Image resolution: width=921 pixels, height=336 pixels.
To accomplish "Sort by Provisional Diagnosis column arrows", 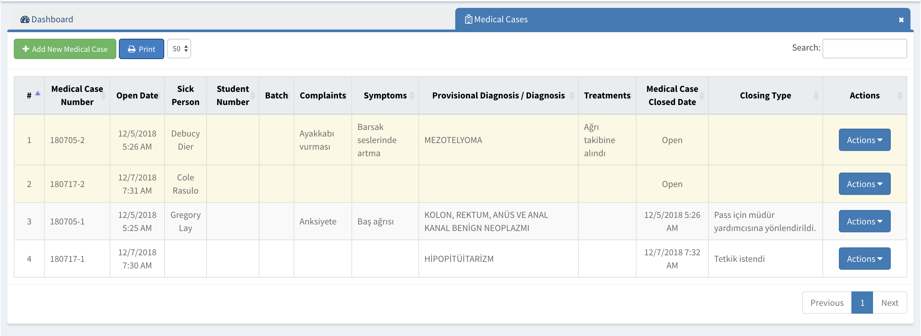I will (571, 95).
